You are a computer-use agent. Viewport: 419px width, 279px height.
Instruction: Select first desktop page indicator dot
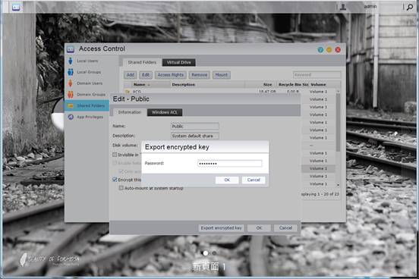206,252
